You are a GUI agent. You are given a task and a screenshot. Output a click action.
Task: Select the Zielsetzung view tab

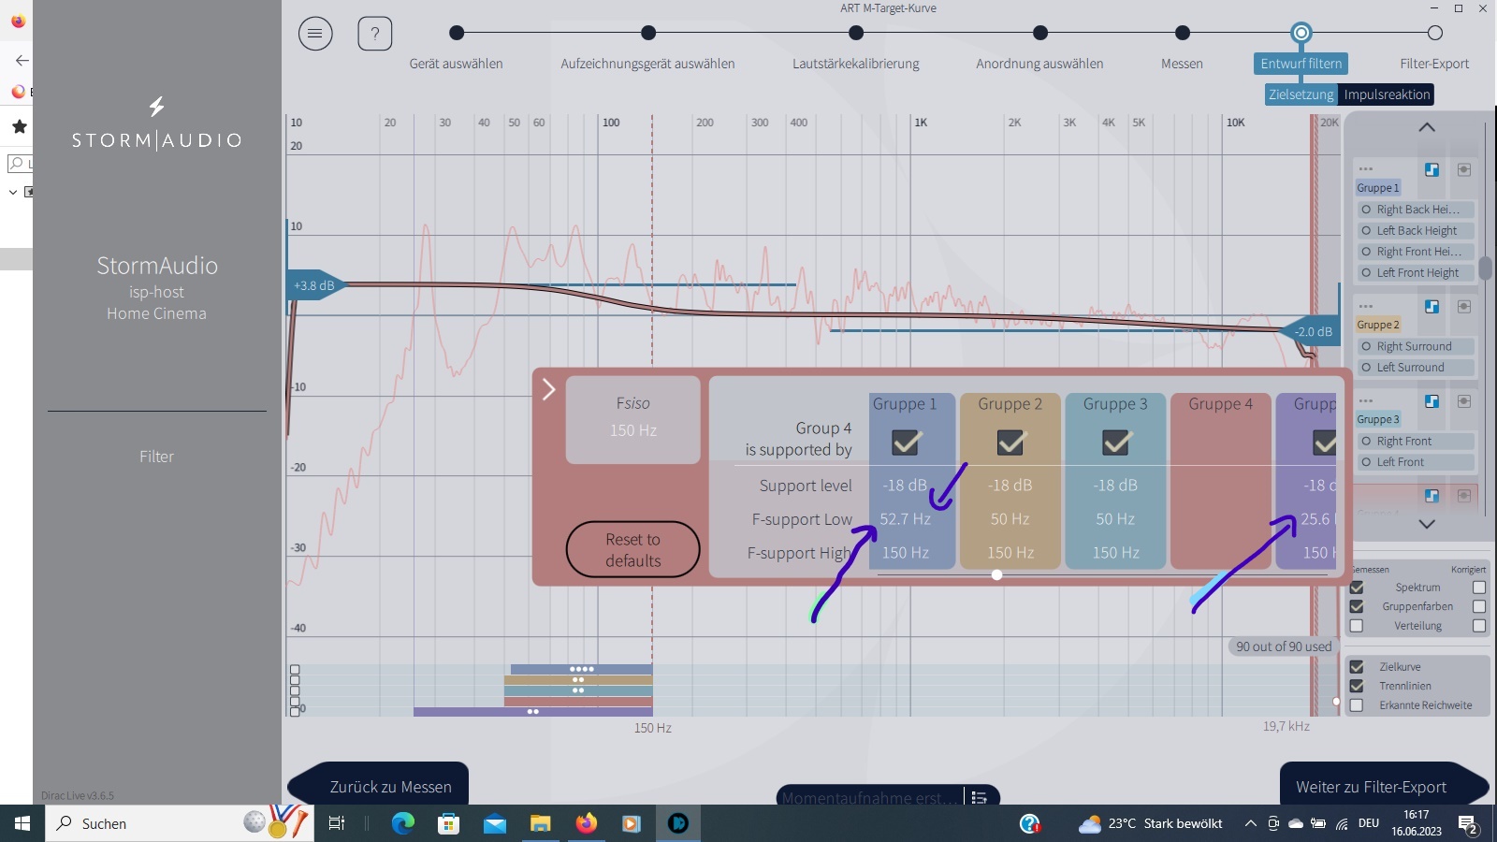click(1301, 94)
